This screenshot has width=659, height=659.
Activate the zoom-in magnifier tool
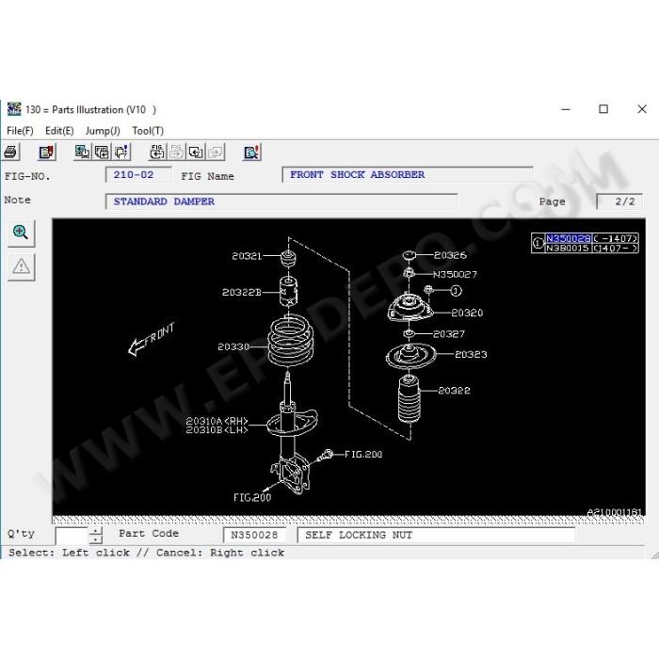coord(21,233)
